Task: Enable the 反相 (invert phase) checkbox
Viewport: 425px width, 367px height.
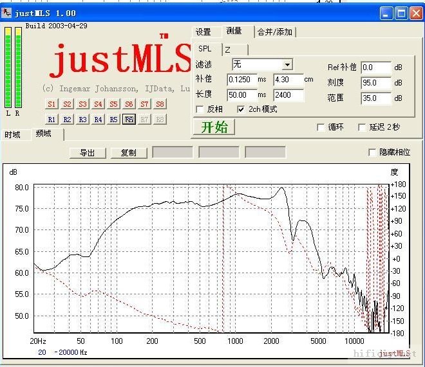Action: click(x=200, y=109)
